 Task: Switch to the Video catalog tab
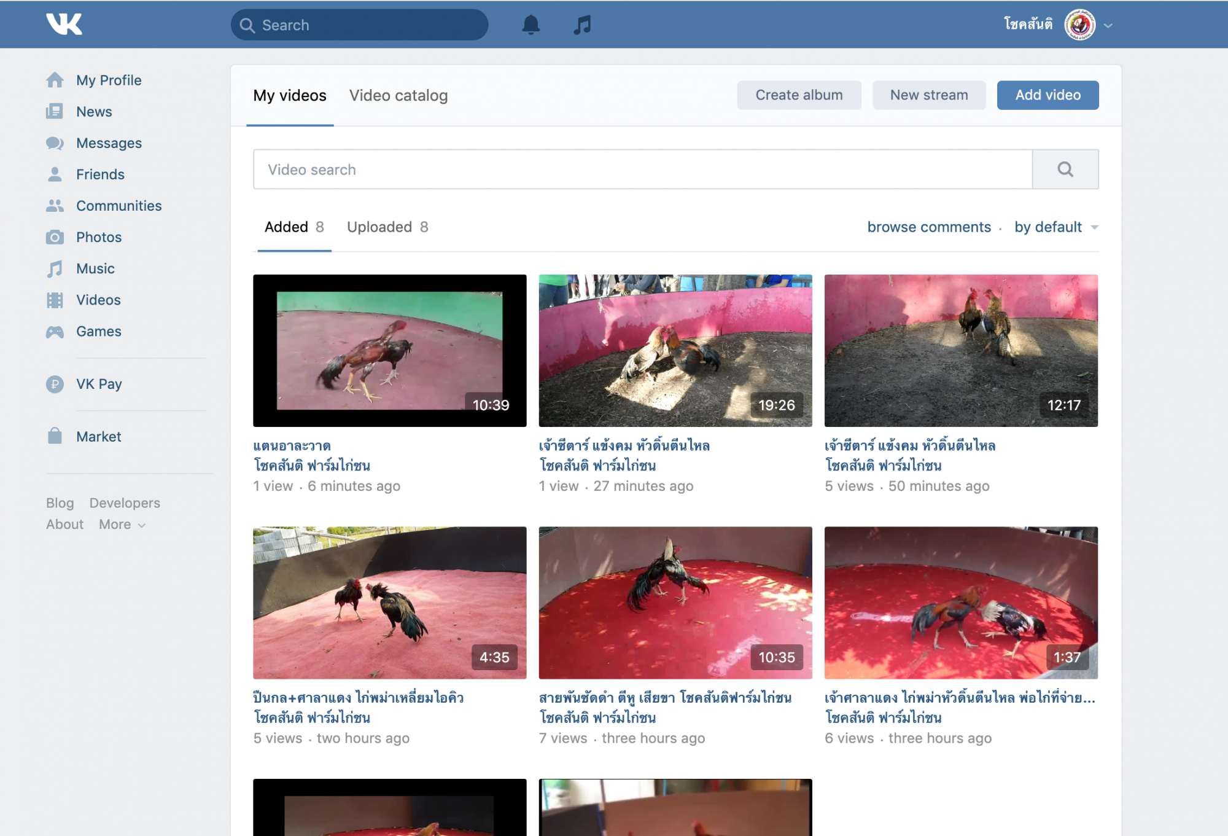398,96
